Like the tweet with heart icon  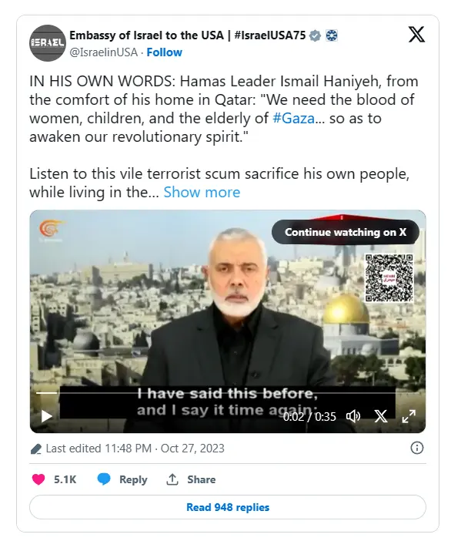(x=38, y=479)
